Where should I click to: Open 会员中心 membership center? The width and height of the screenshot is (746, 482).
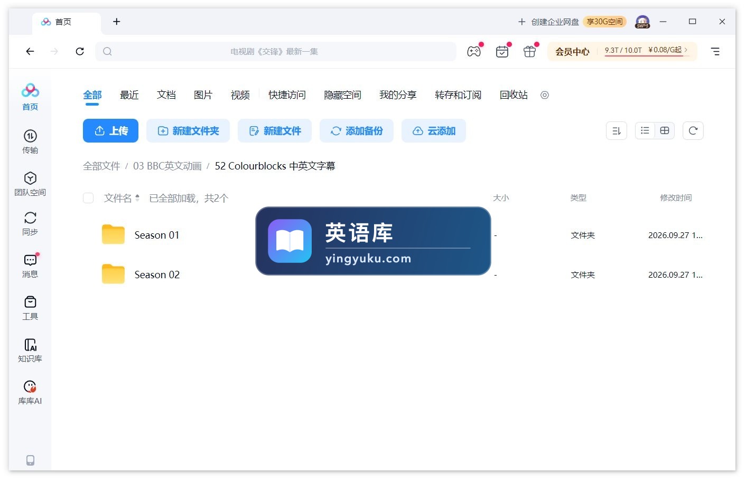572,51
